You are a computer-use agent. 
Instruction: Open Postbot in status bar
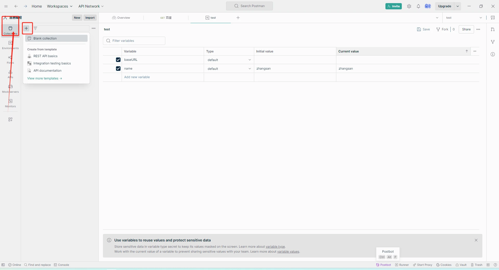coord(384,265)
